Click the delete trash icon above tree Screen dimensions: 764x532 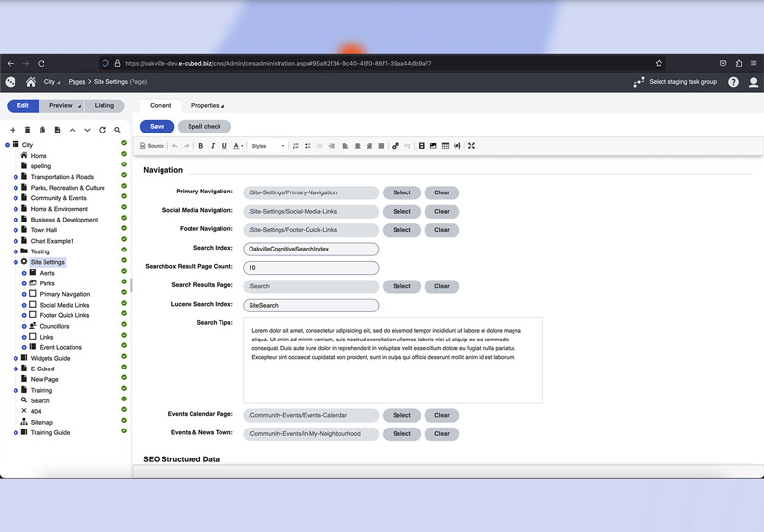pyautogui.click(x=27, y=130)
